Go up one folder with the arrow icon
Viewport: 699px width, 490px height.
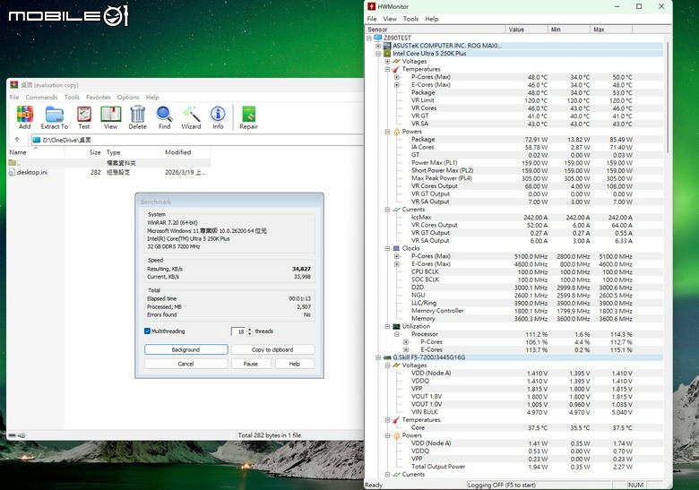(x=17, y=140)
